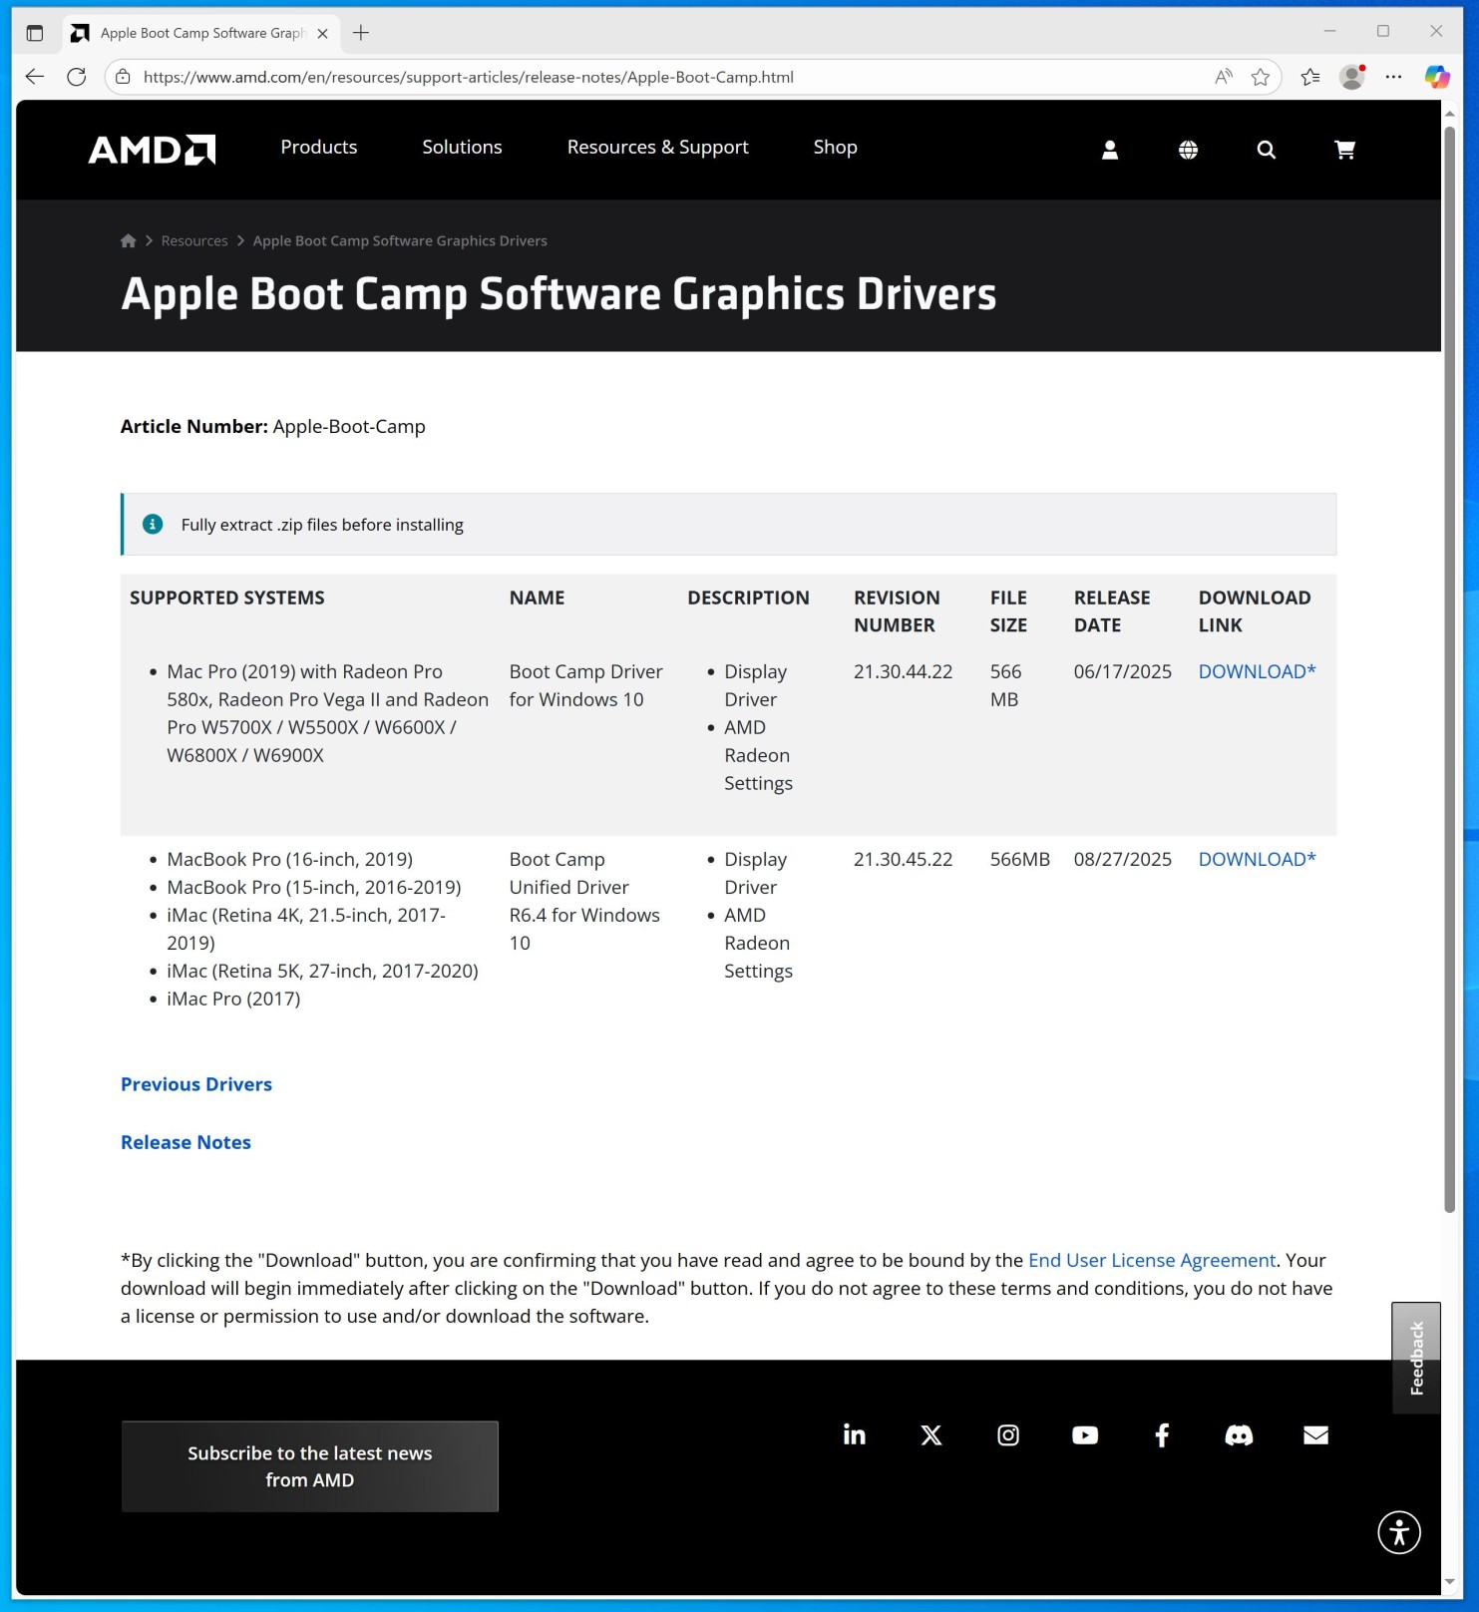This screenshot has height=1612, width=1479.
Task: Click the email envelope icon in footer
Action: pyautogui.click(x=1315, y=1434)
